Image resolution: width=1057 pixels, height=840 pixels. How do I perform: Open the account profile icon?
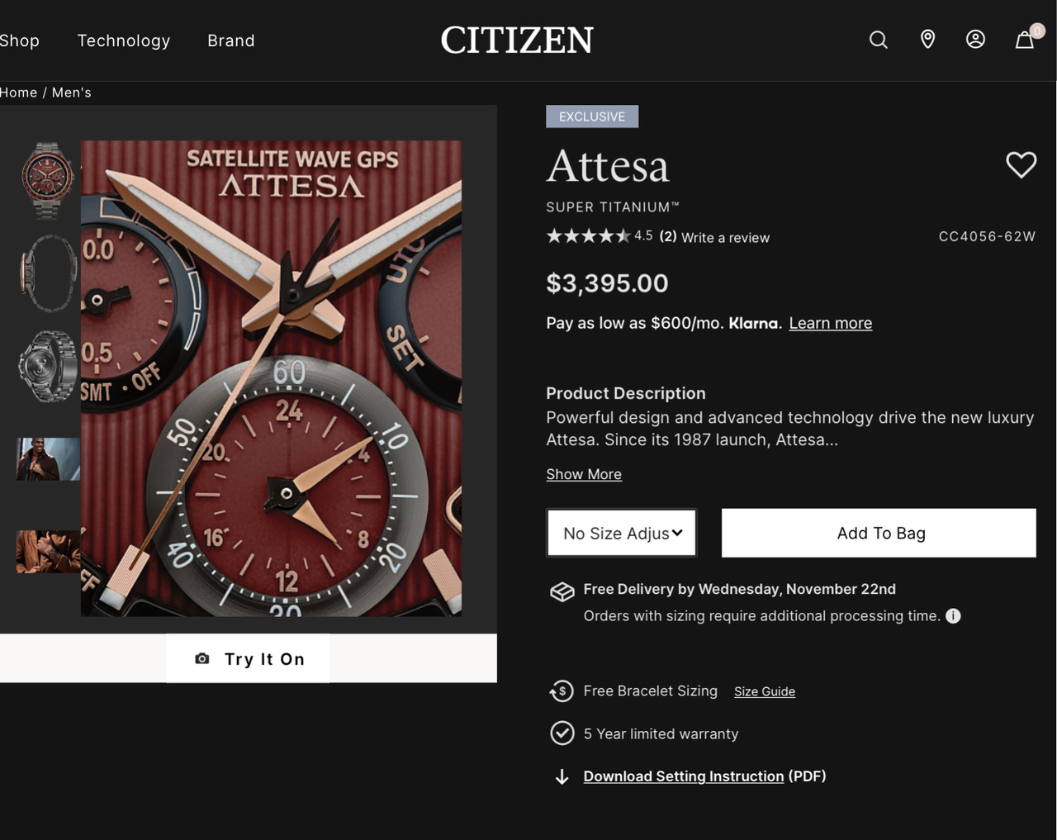pos(975,40)
